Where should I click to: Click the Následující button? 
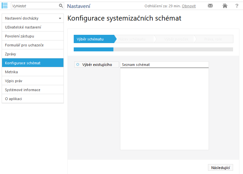[x=221, y=167]
